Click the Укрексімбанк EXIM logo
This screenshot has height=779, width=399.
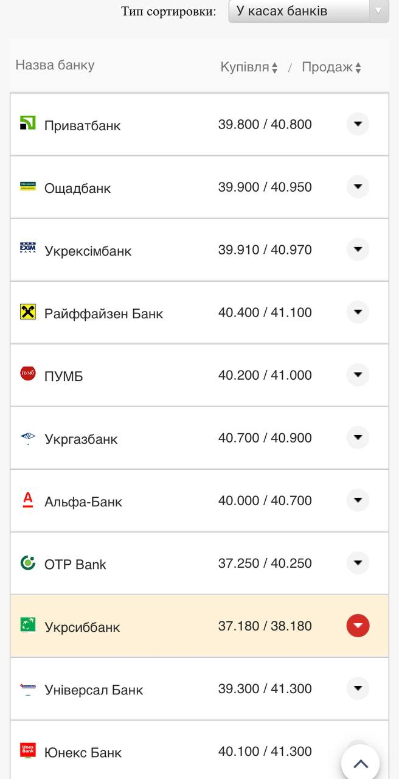[28, 248]
